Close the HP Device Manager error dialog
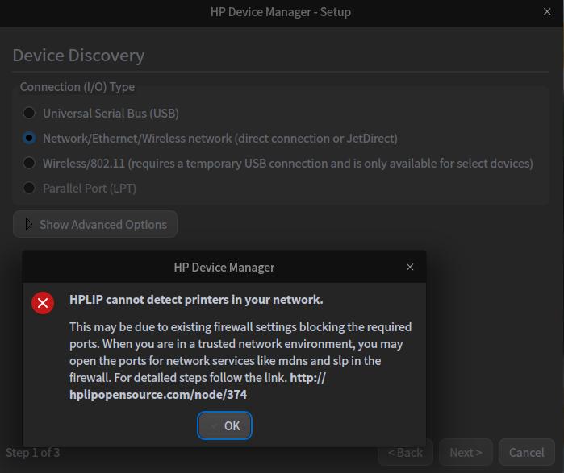This screenshot has width=564, height=473. click(x=410, y=267)
